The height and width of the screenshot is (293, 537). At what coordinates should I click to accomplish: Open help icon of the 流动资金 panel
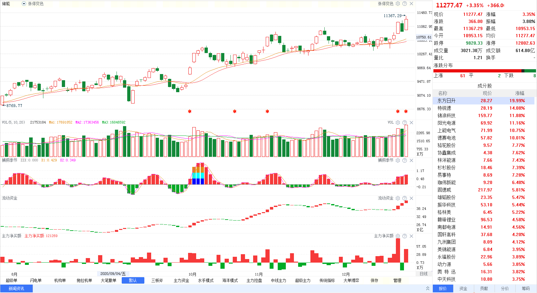405,198
